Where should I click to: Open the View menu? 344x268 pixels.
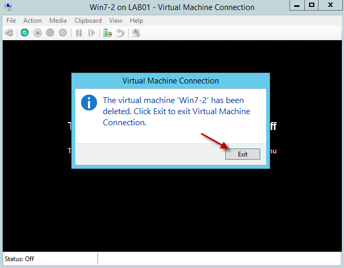(x=116, y=21)
